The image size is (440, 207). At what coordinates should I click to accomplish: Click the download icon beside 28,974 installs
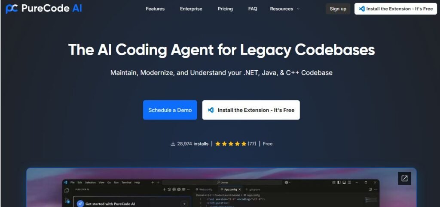coord(173,144)
